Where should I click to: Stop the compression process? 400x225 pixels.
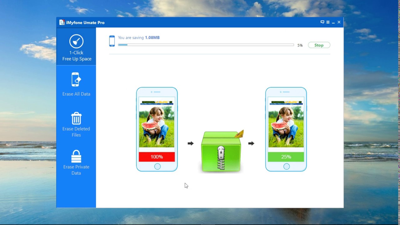click(319, 45)
